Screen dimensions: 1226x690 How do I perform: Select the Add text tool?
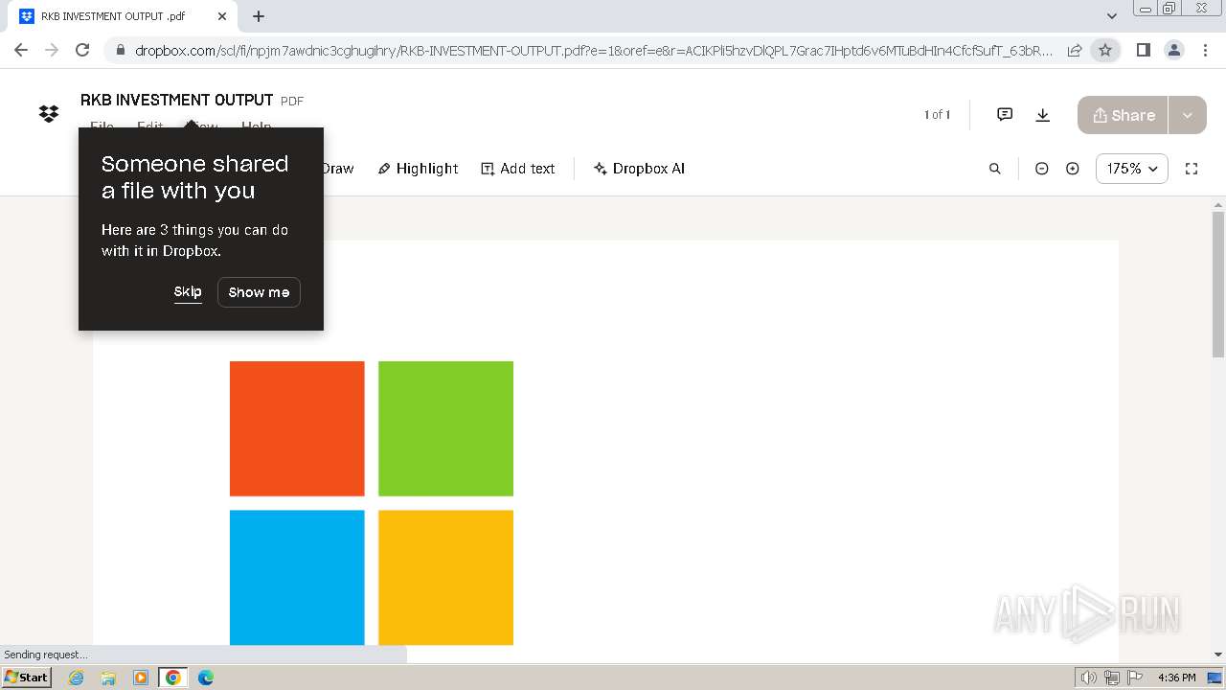point(517,169)
